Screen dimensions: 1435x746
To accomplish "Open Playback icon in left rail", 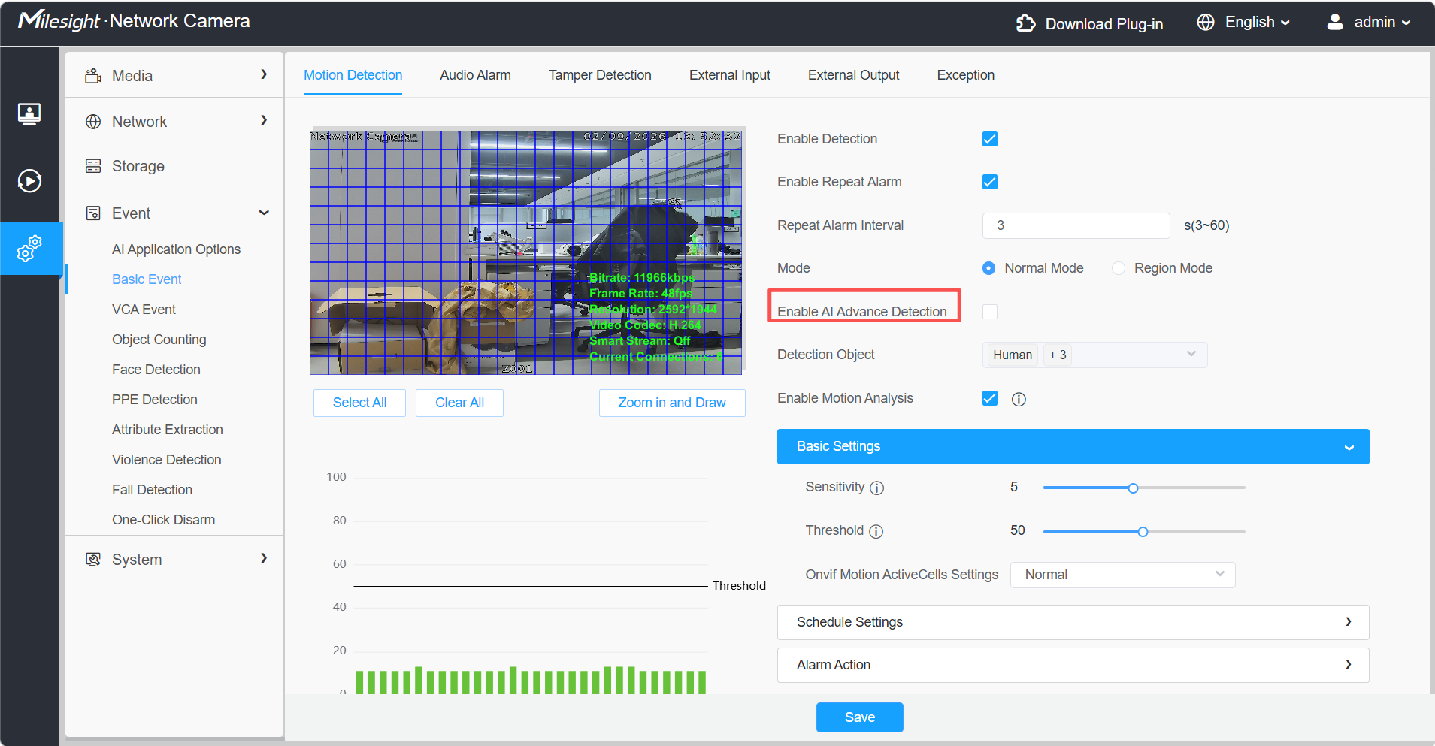I will [29, 180].
